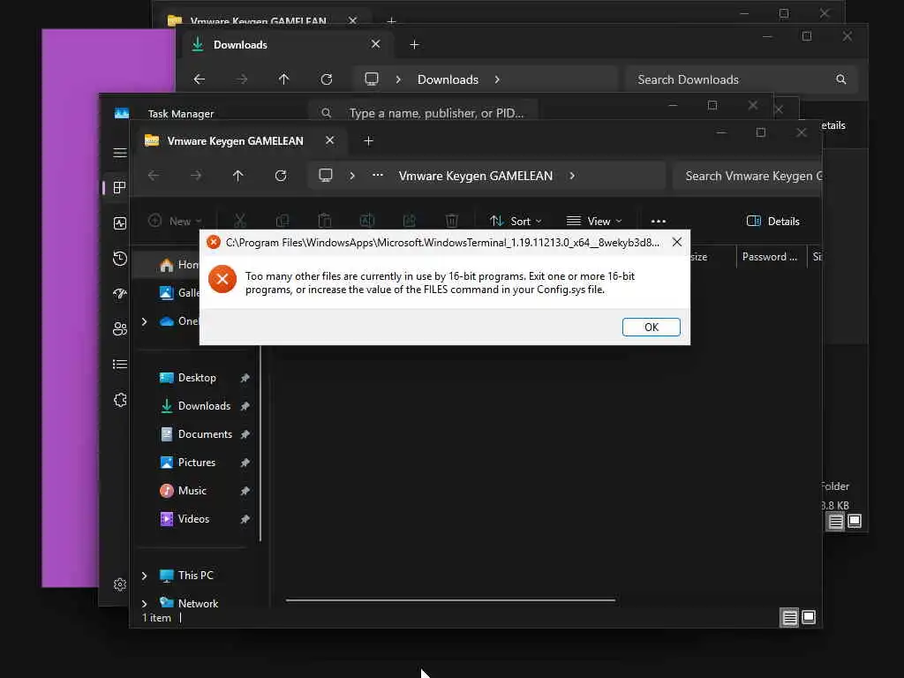Go forward in Vmware Keygen window
This screenshot has height=678, width=904.
pyautogui.click(x=196, y=176)
